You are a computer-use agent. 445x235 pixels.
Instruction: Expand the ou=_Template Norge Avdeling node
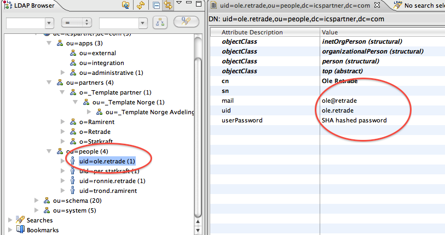click(x=89, y=112)
